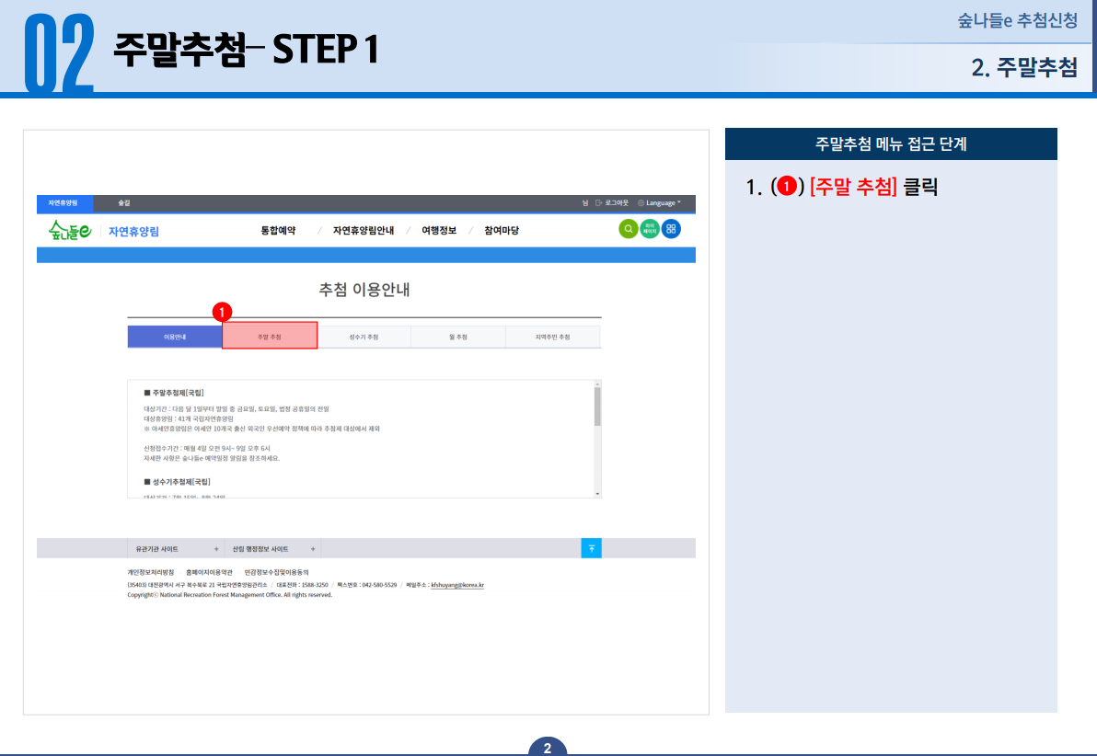Select the 월 추첨 tab
This screenshot has width=1097, height=756.
coord(458,337)
